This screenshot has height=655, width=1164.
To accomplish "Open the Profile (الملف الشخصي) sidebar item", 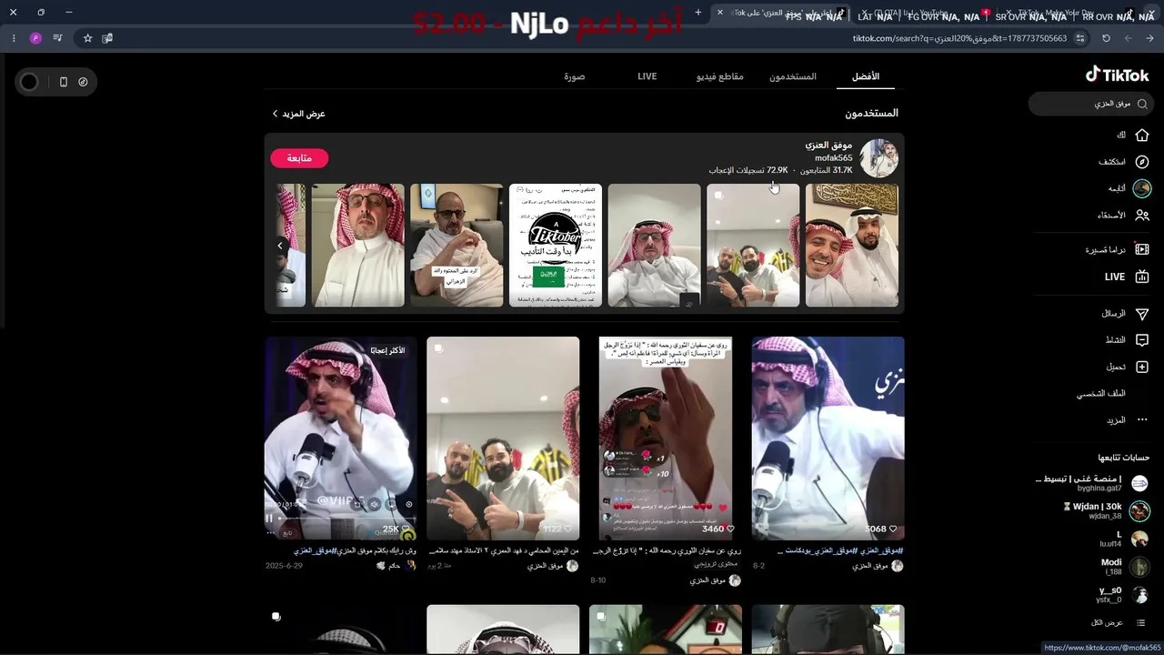I will (1101, 394).
